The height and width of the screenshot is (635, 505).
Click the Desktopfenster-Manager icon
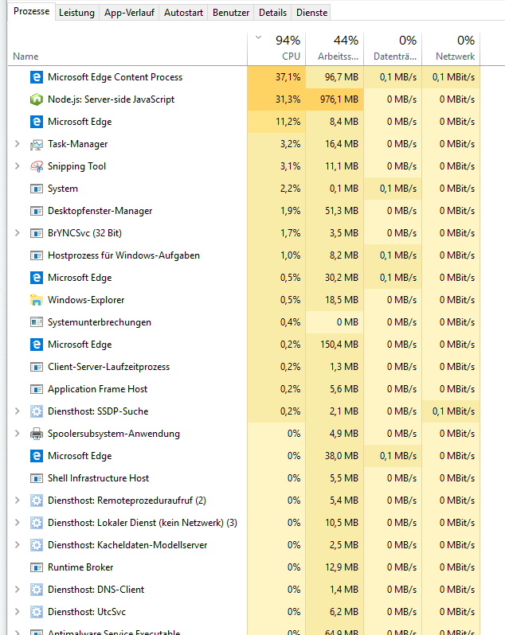click(x=37, y=211)
